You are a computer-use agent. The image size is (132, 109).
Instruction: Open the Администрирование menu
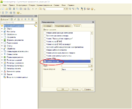(x=44, y=5)
